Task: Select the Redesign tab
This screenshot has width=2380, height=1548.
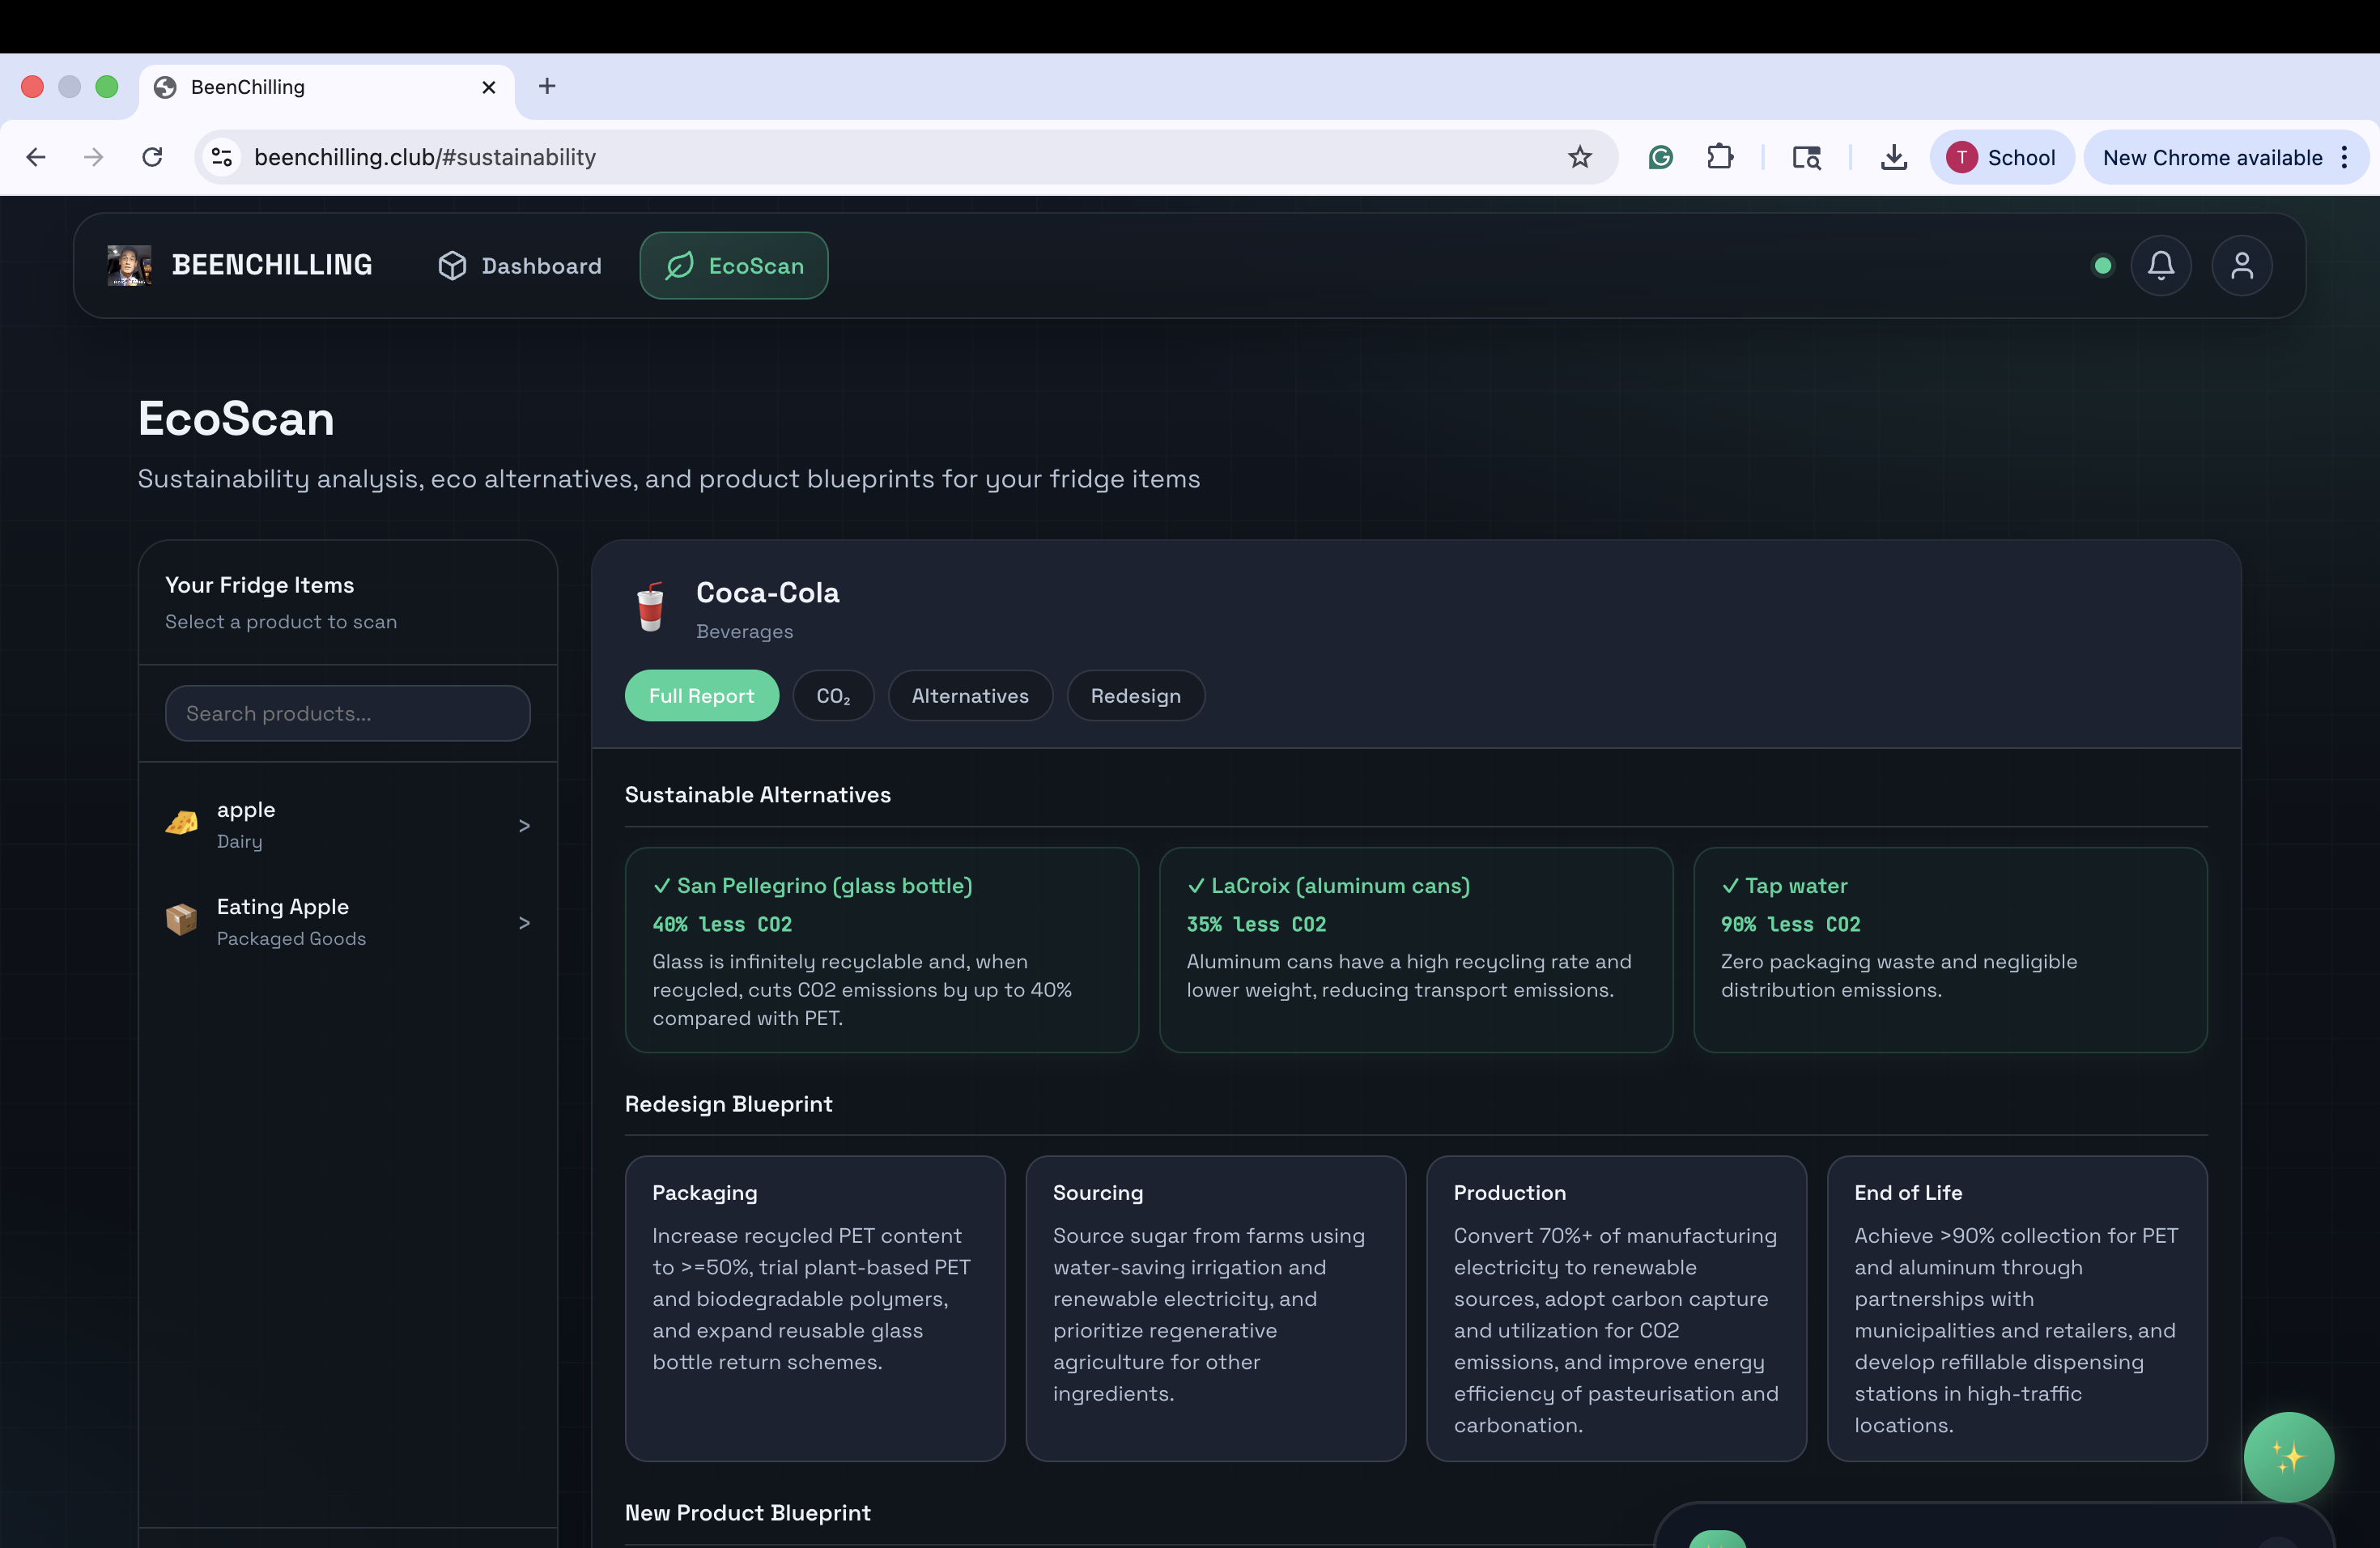Action: coord(1135,696)
